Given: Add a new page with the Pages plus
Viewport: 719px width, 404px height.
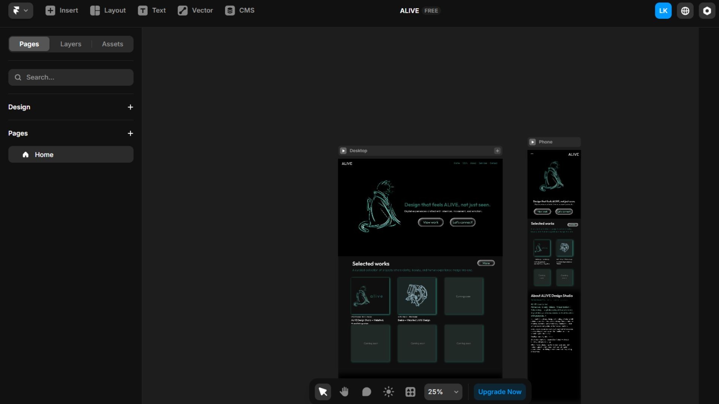Looking at the screenshot, I should coord(130,134).
